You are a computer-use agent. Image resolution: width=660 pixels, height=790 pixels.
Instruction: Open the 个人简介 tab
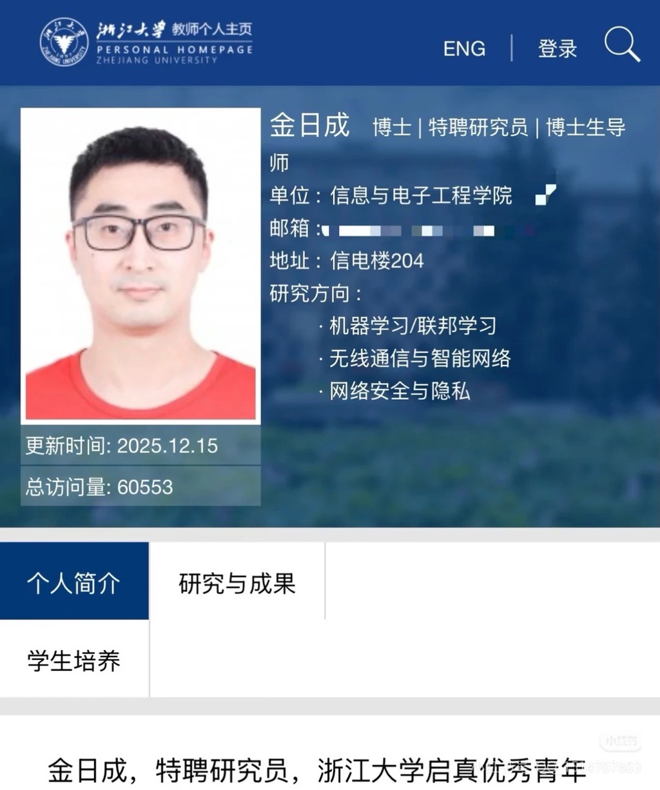click(74, 580)
